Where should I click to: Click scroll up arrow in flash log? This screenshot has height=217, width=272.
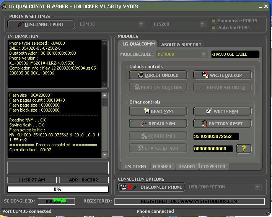(x=104, y=95)
